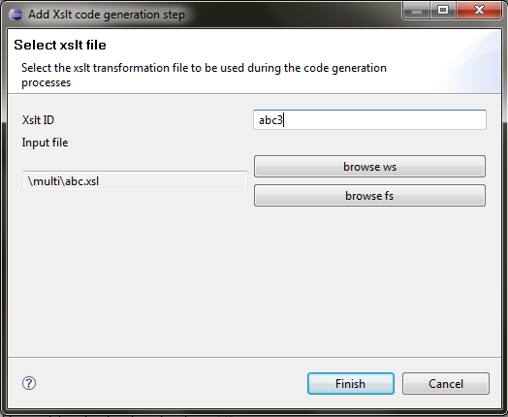Minimize the Add Xslt code generation dialog

click(417, 11)
